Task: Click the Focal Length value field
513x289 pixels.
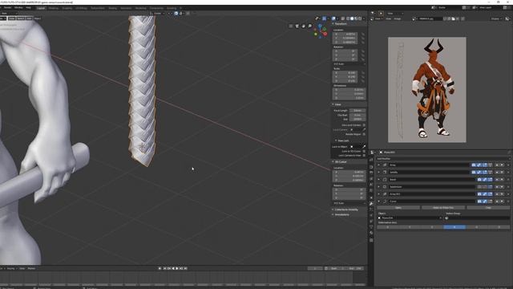Action: (x=357, y=111)
